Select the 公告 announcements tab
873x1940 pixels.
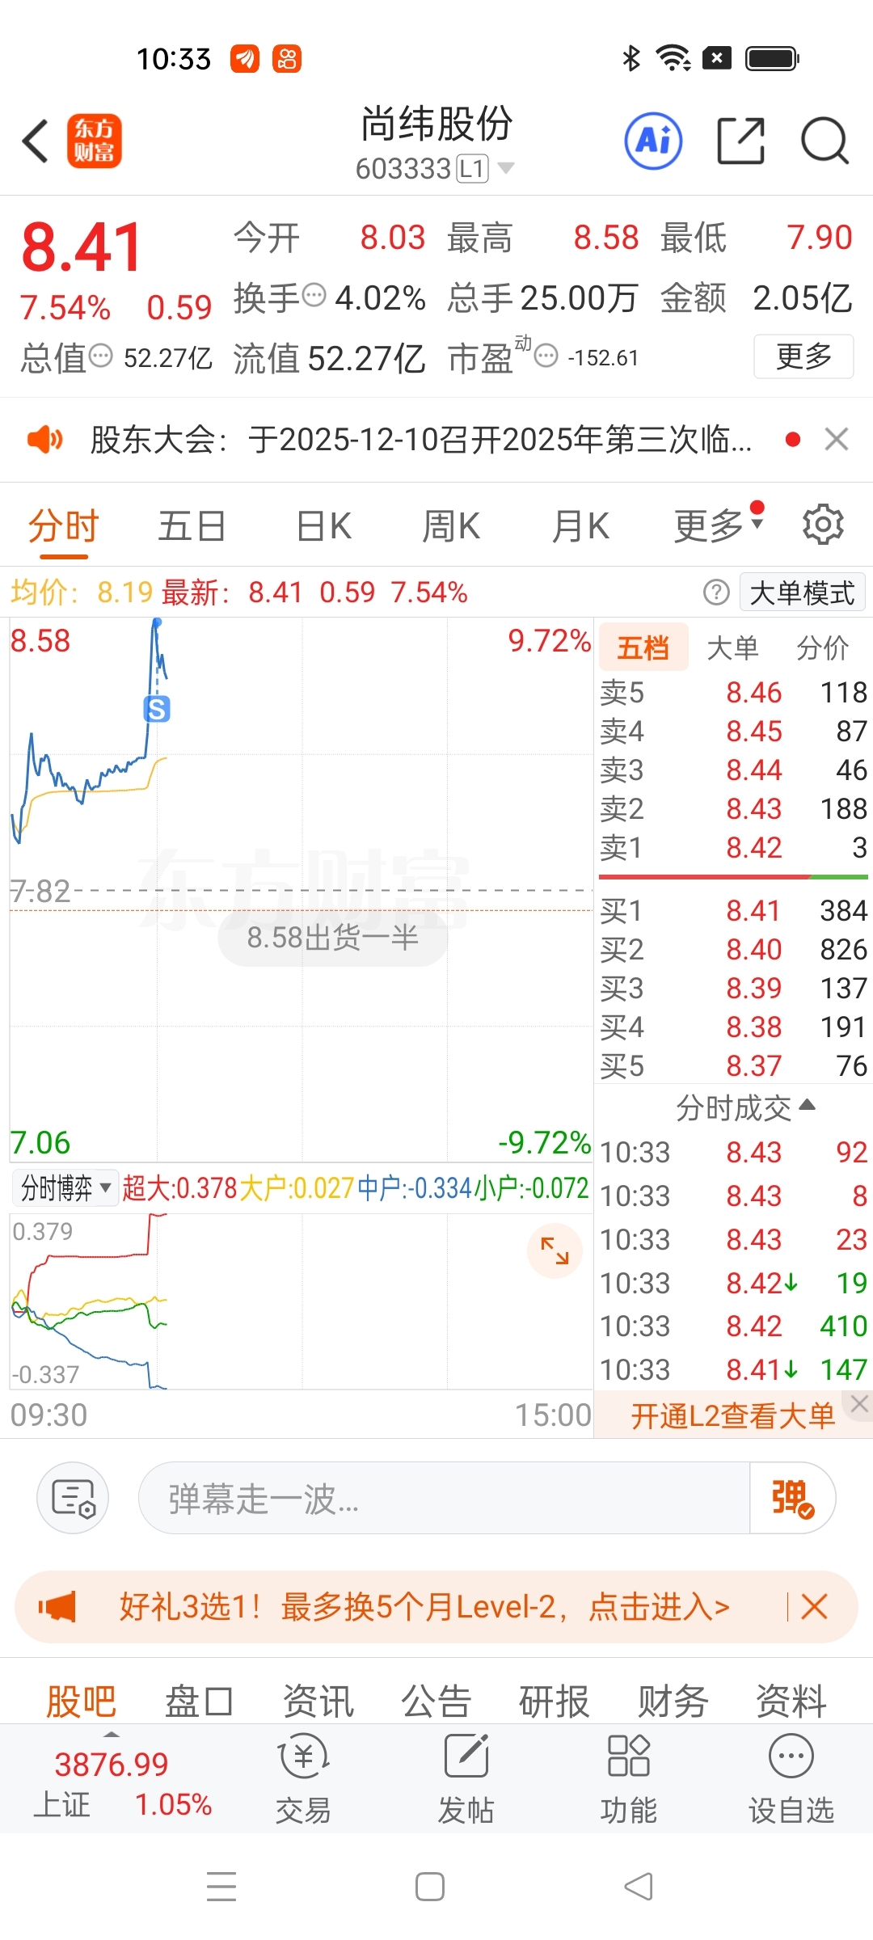436,1701
